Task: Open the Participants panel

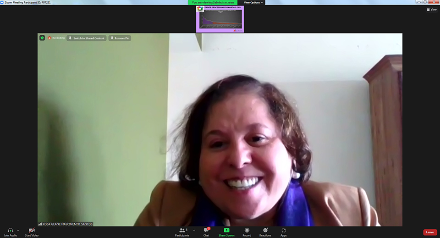Action: click(182, 230)
